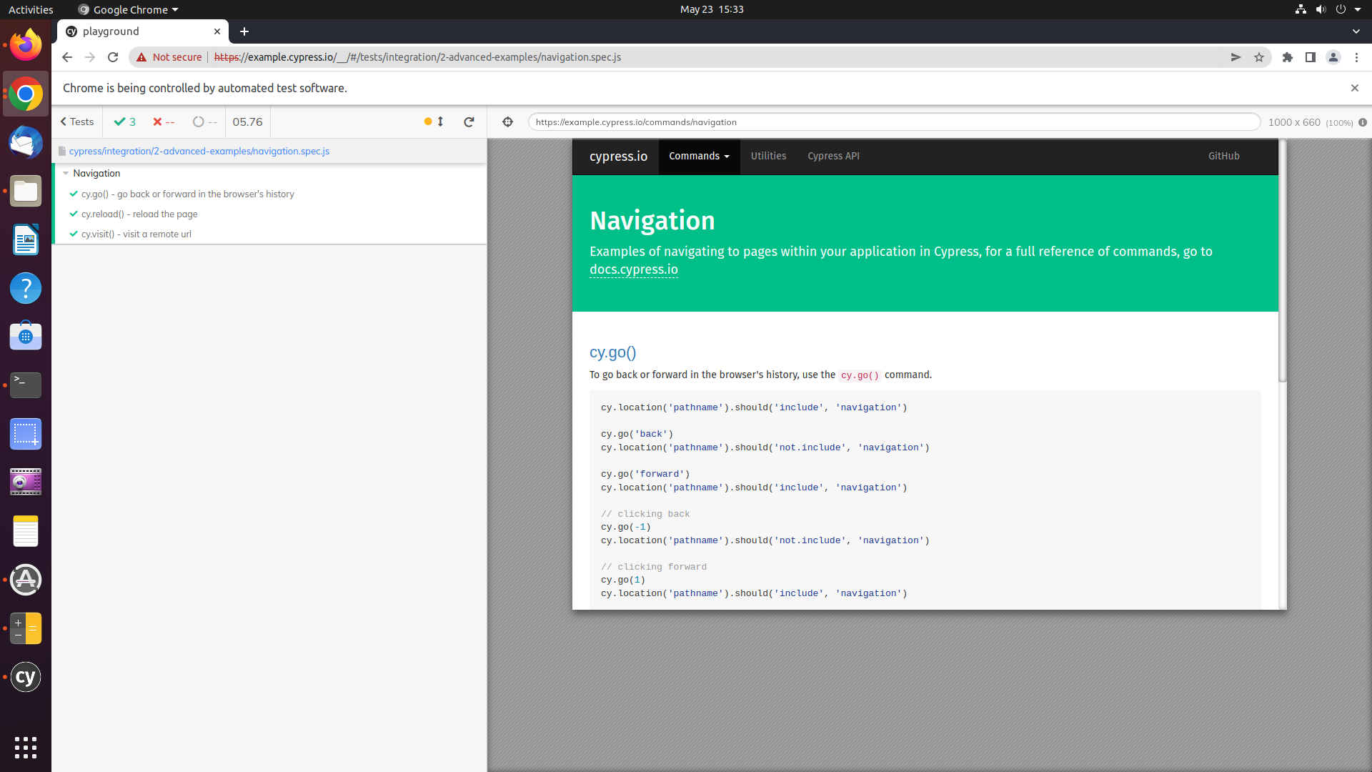Viewport: 1372px width, 772px height.
Task: Click the selector playground crosshair icon
Action: [x=507, y=122]
